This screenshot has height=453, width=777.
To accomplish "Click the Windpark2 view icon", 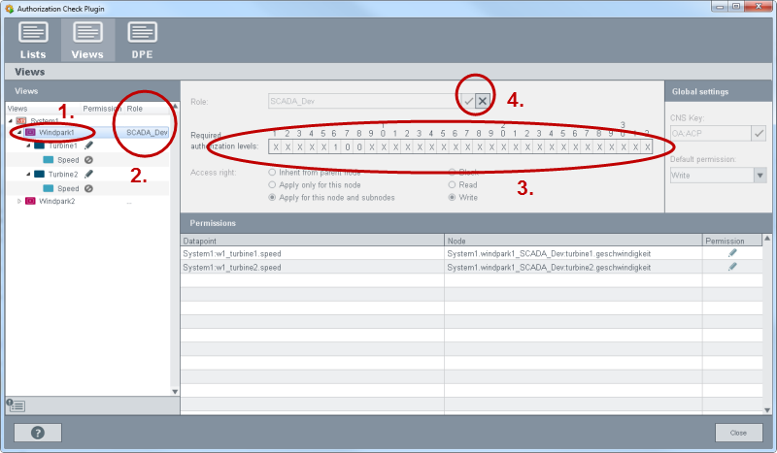I will click(30, 201).
